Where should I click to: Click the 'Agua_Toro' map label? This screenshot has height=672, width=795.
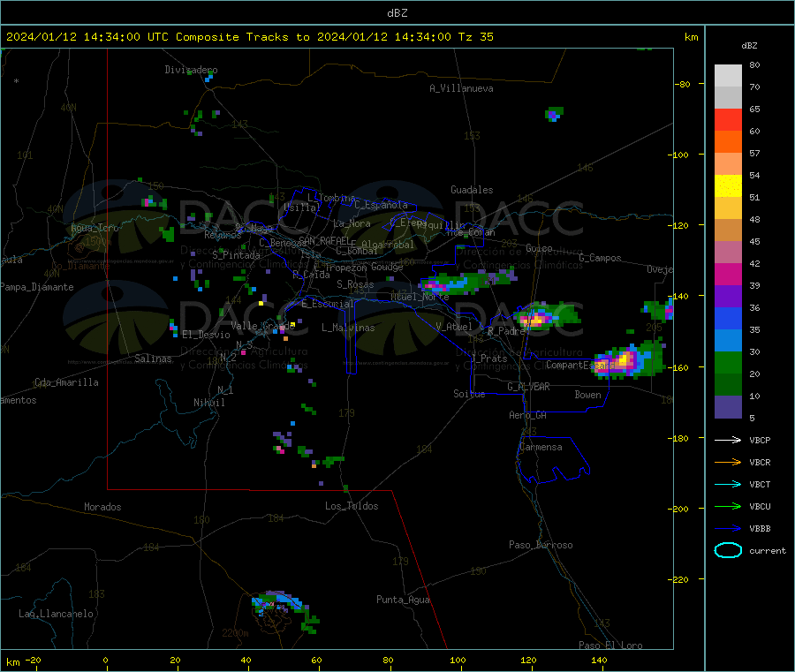click(95, 228)
